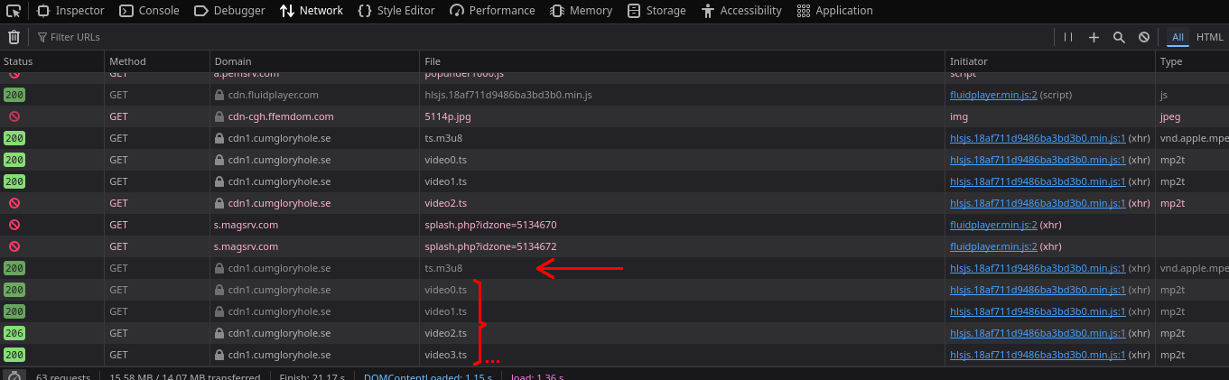
Task: Click the transferred size status bar entry
Action: pyautogui.click(x=184, y=376)
